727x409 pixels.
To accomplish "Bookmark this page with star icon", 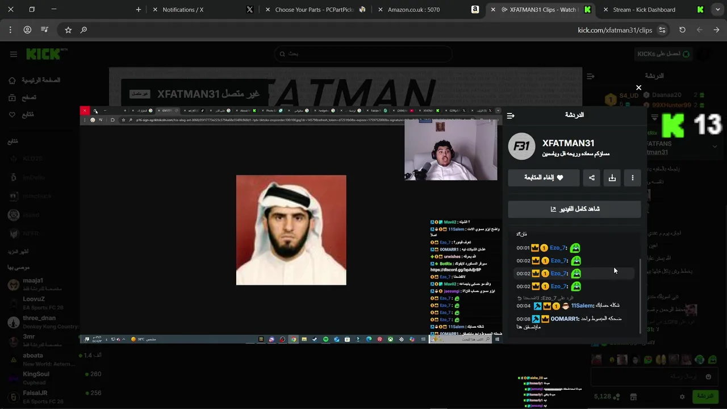I will click(x=68, y=30).
